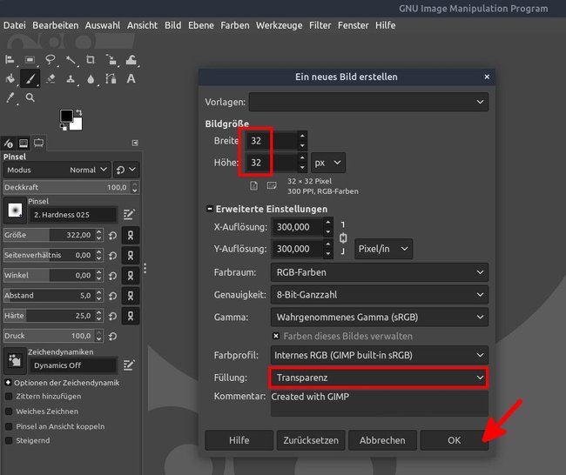This screenshot has height=475, width=566.
Task: Open the Genauigkeit 8-Bit-Ganzzahl dropdown
Action: click(380, 295)
